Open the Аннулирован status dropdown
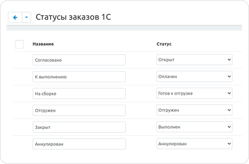The image size is (249, 164). 194,144
